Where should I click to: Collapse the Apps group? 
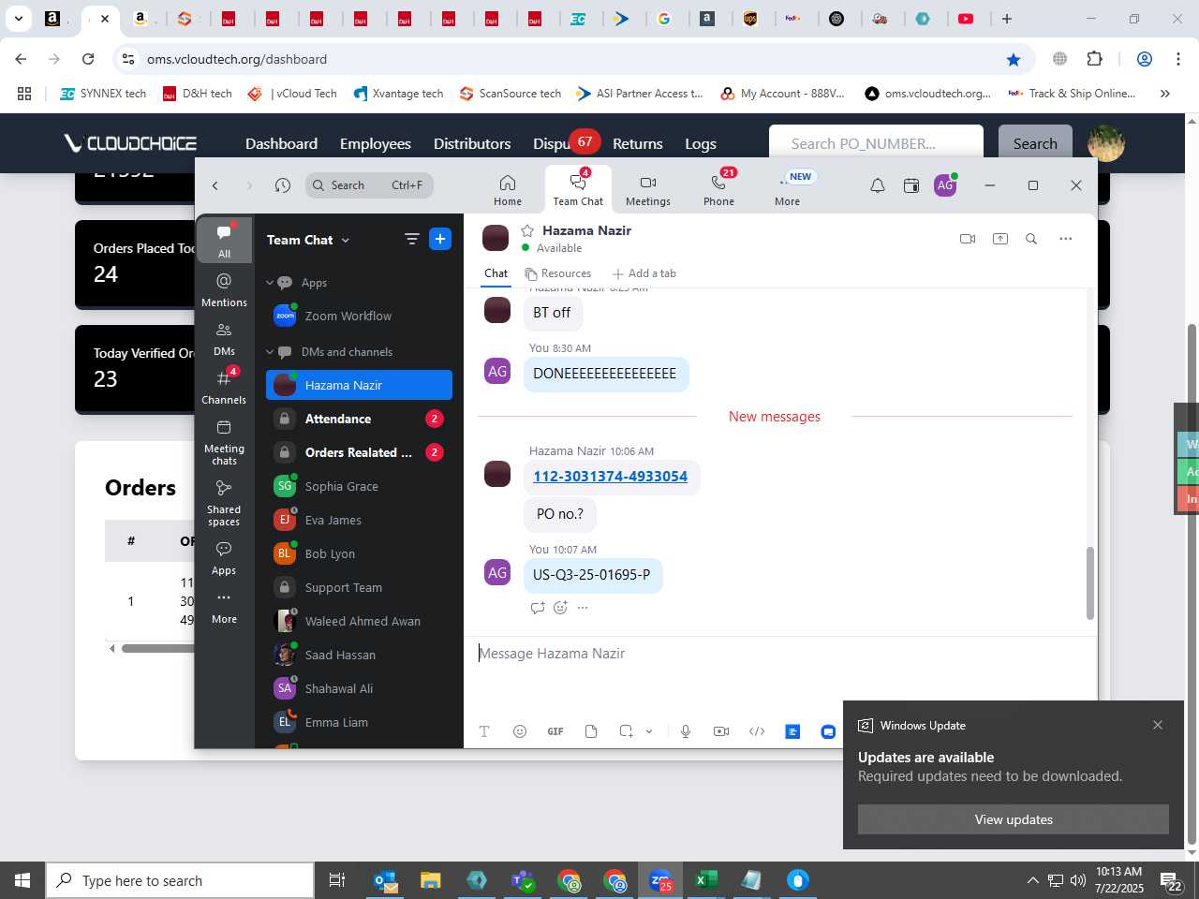(270, 283)
